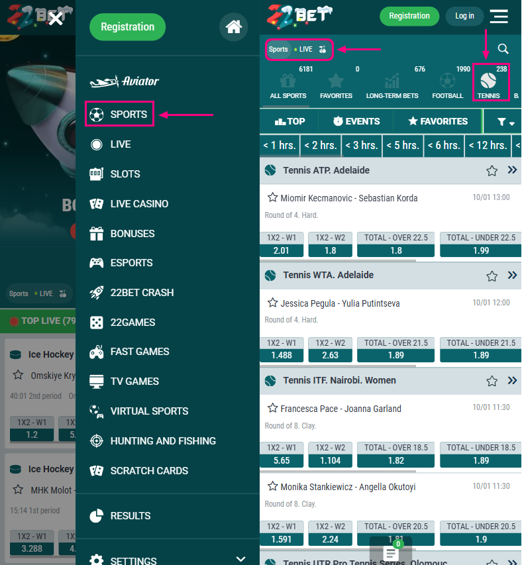The image size is (522, 565).
Task: Pick the '< 3 hrs.' time filter
Action: click(362, 145)
